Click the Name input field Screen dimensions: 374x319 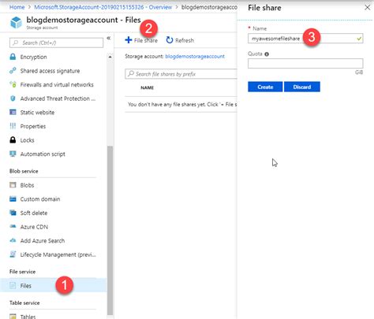(x=305, y=39)
